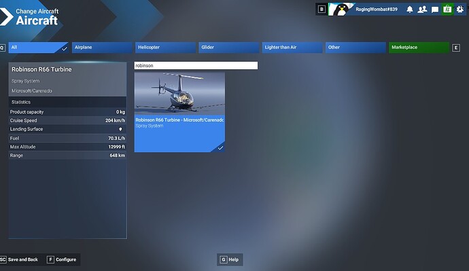Open the green Marketplace tab

419,48
